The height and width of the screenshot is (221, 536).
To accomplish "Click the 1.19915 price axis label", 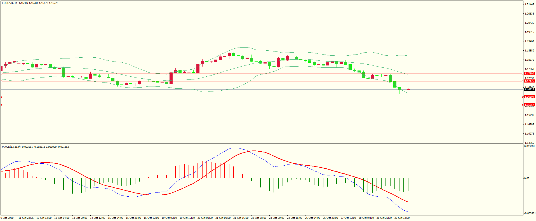I will (529, 32).
